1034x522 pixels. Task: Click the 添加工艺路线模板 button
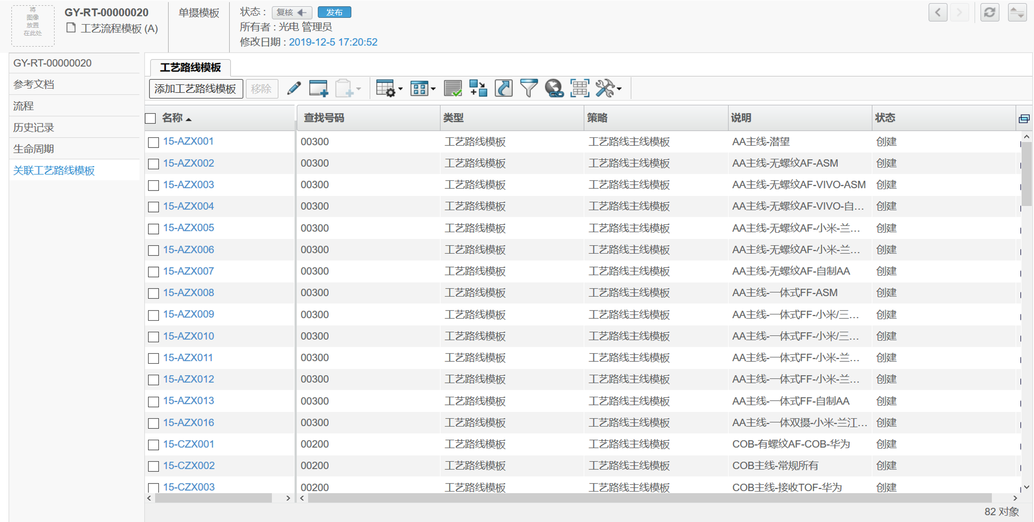click(x=196, y=89)
